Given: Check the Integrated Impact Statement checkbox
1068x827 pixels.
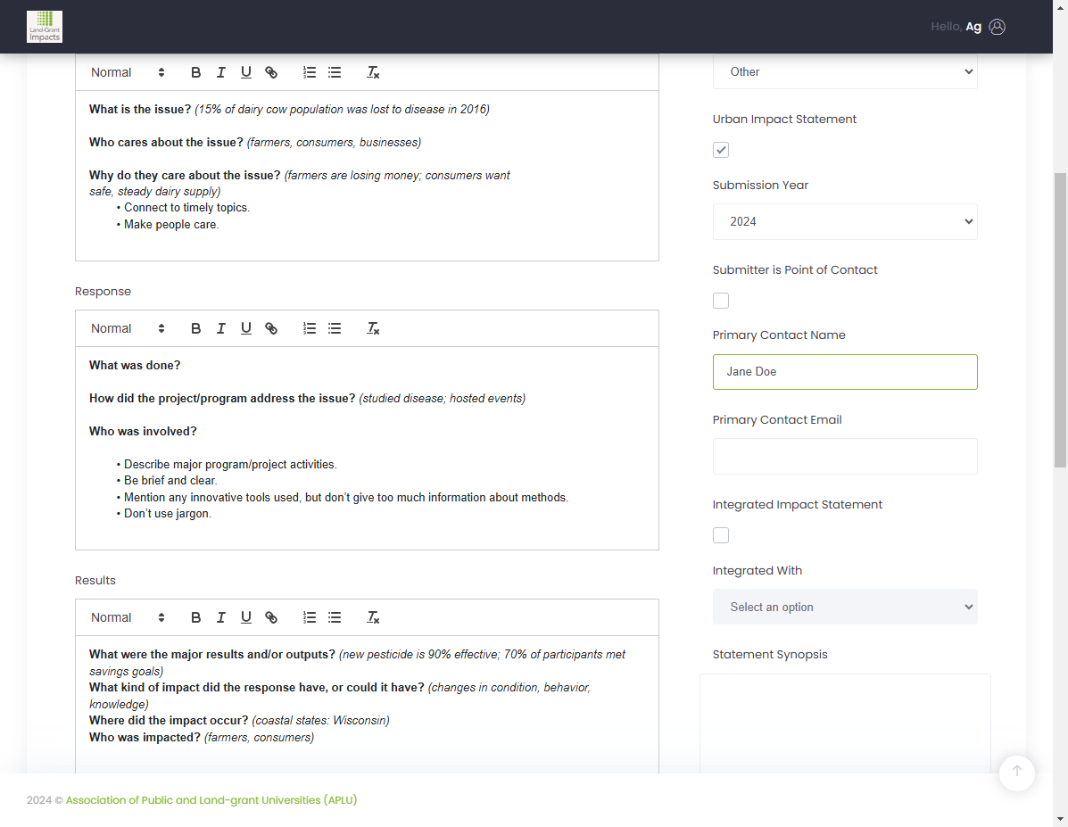Looking at the screenshot, I should tap(721, 535).
